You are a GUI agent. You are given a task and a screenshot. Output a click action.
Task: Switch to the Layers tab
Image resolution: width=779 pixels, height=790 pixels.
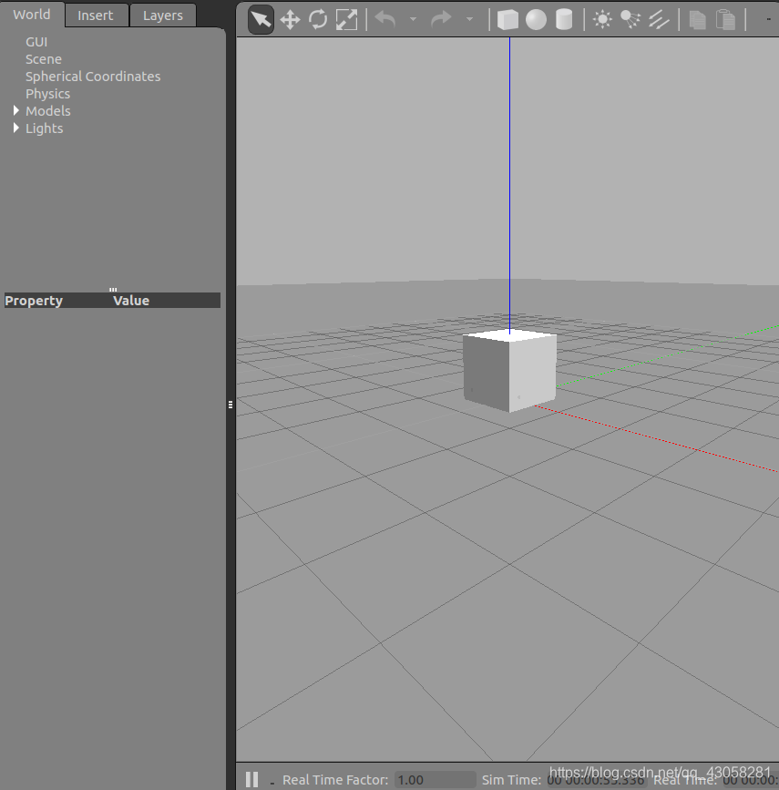click(163, 15)
